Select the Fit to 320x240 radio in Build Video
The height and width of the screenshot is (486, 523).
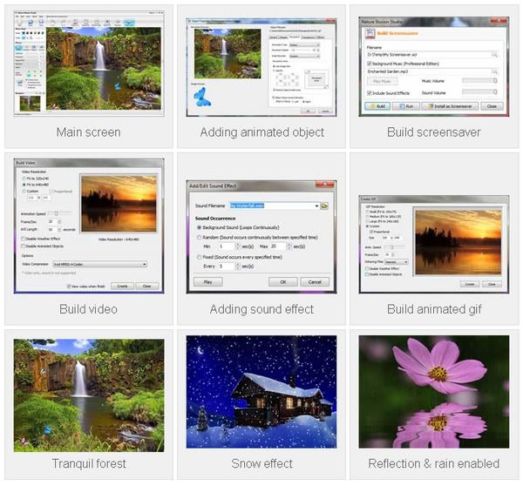coord(24,179)
